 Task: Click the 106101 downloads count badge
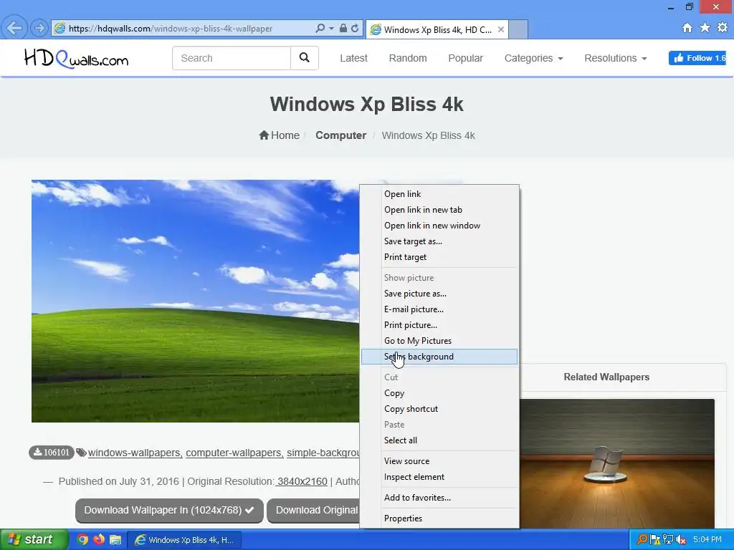click(52, 453)
